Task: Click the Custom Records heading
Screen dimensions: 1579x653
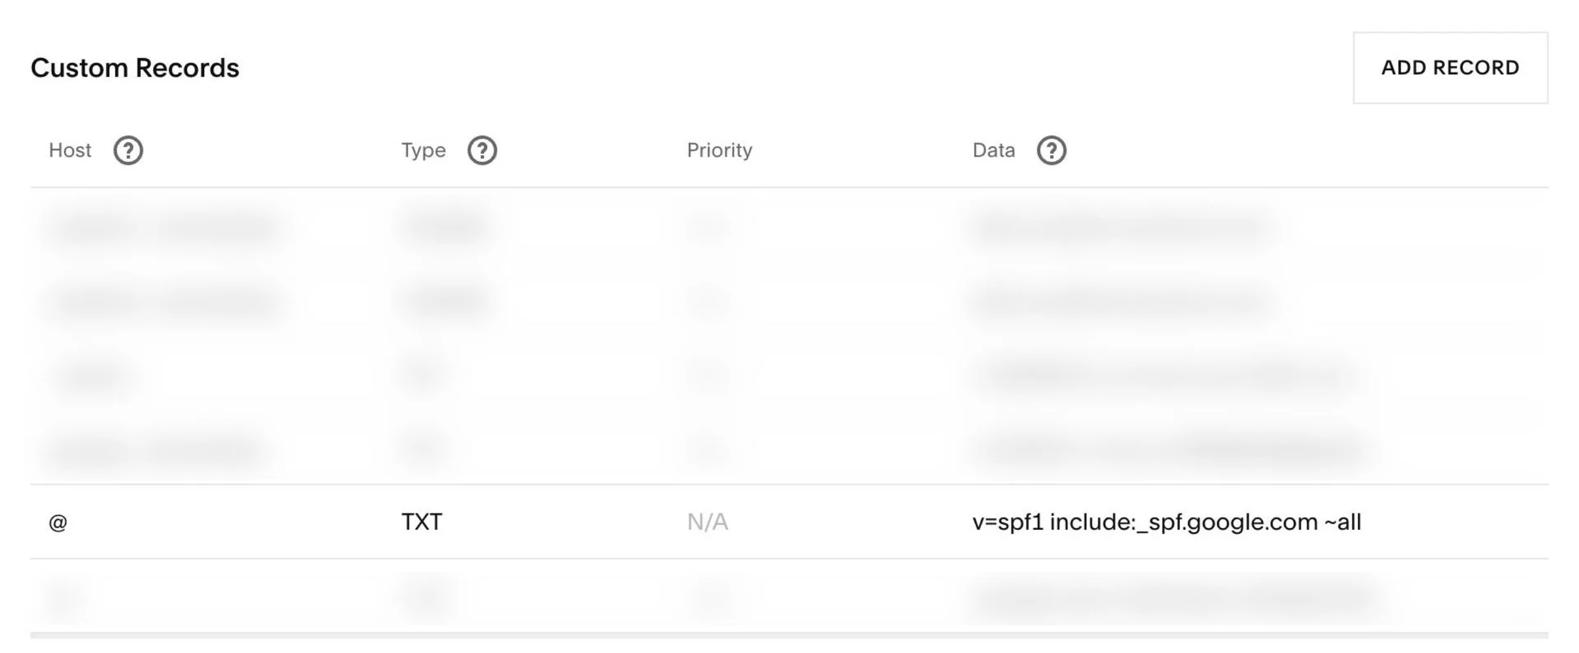Action: 135,68
